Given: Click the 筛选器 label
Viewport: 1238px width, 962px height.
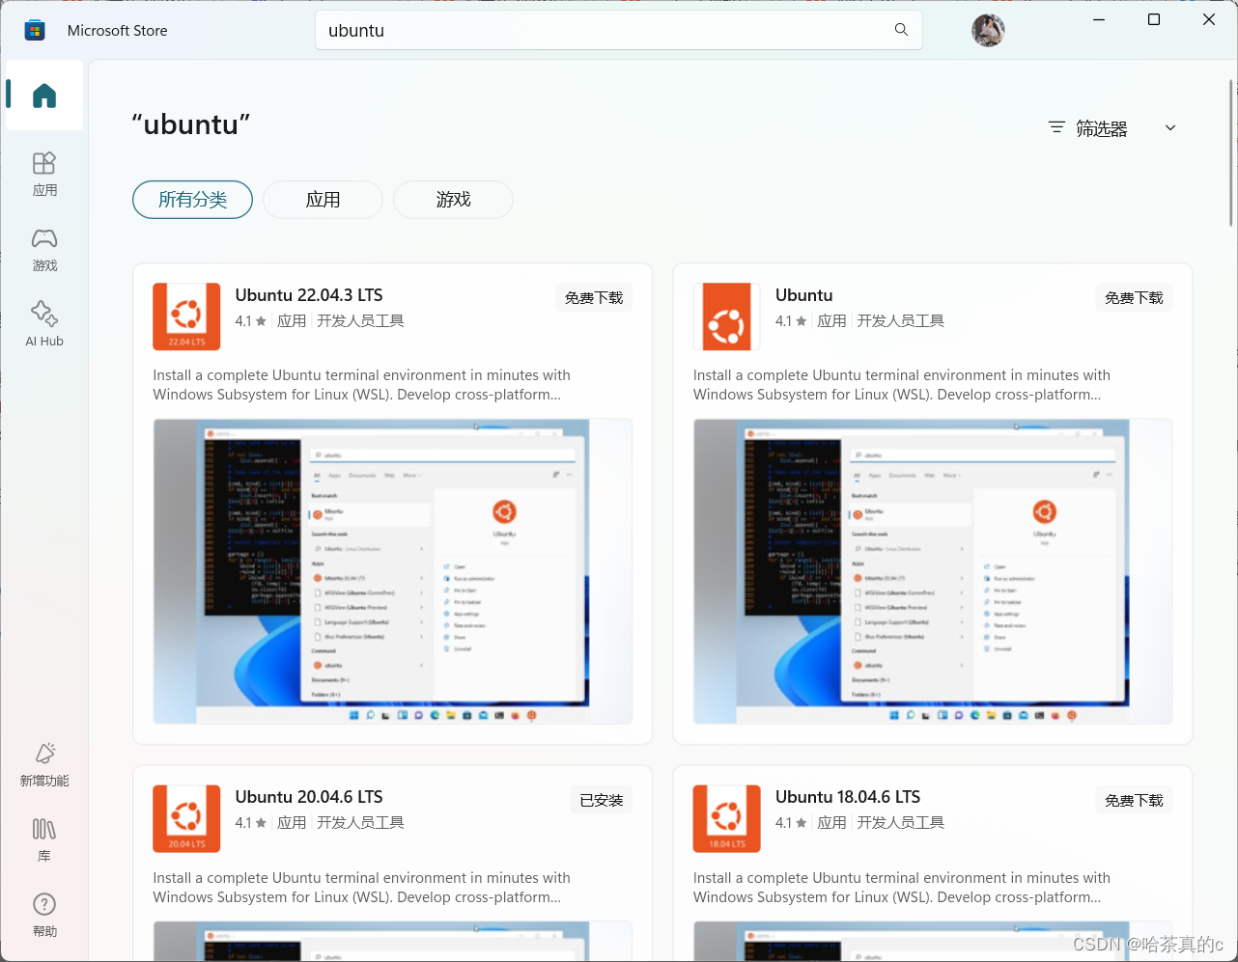Looking at the screenshot, I should (x=1102, y=128).
